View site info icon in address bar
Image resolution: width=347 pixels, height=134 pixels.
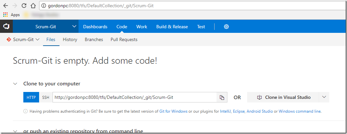(44, 6)
